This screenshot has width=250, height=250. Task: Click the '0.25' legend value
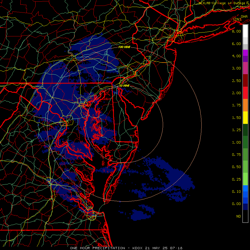[x=236, y=179]
